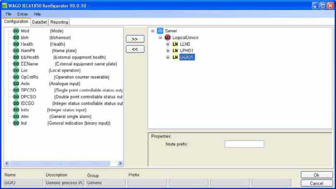Select LogicalDevice in the tree

(x=185, y=37)
